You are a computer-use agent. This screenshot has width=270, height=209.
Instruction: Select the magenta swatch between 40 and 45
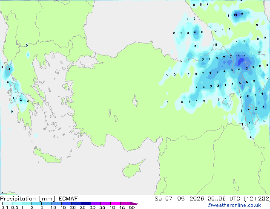click(x=115, y=203)
